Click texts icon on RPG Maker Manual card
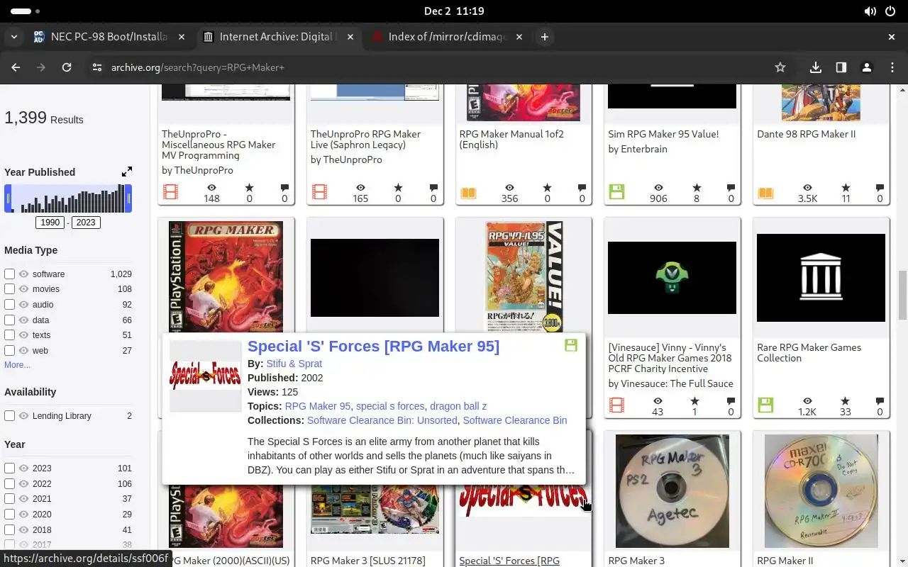Image resolution: width=908 pixels, height=567 pixels. (468, 193)
